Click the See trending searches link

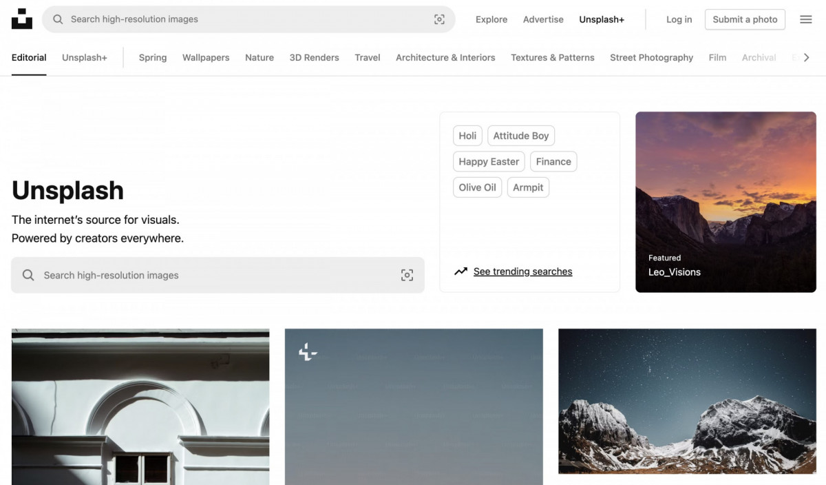(522, 271)
